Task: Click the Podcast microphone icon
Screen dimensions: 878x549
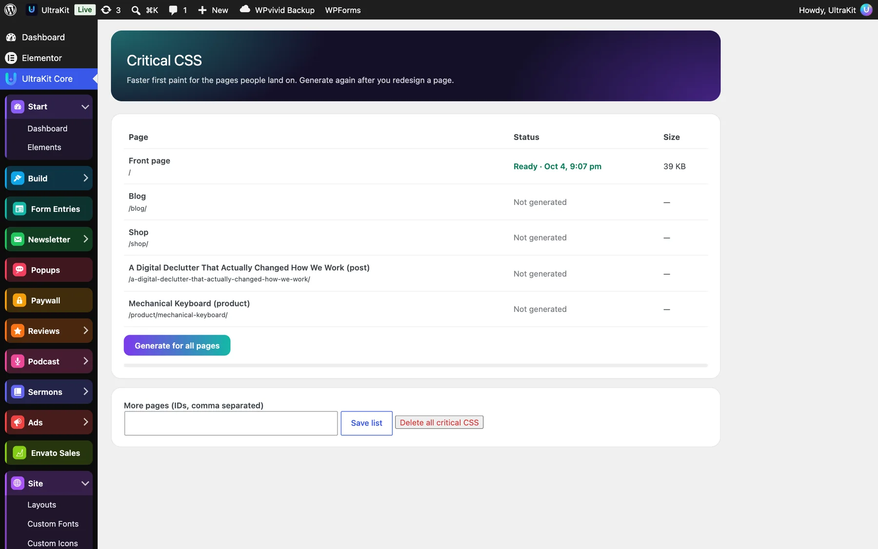Action: coord(18,361)
